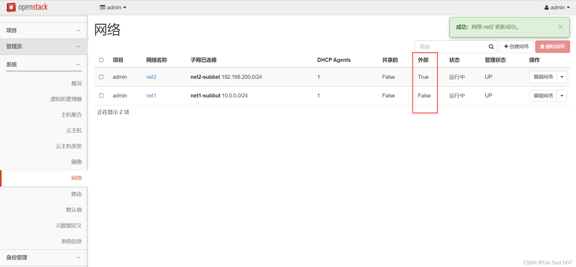The height and width of the screenshot is (267, 576).
Task: Go to 概况 in the sidebar
Action: click(x=77, y=83)
